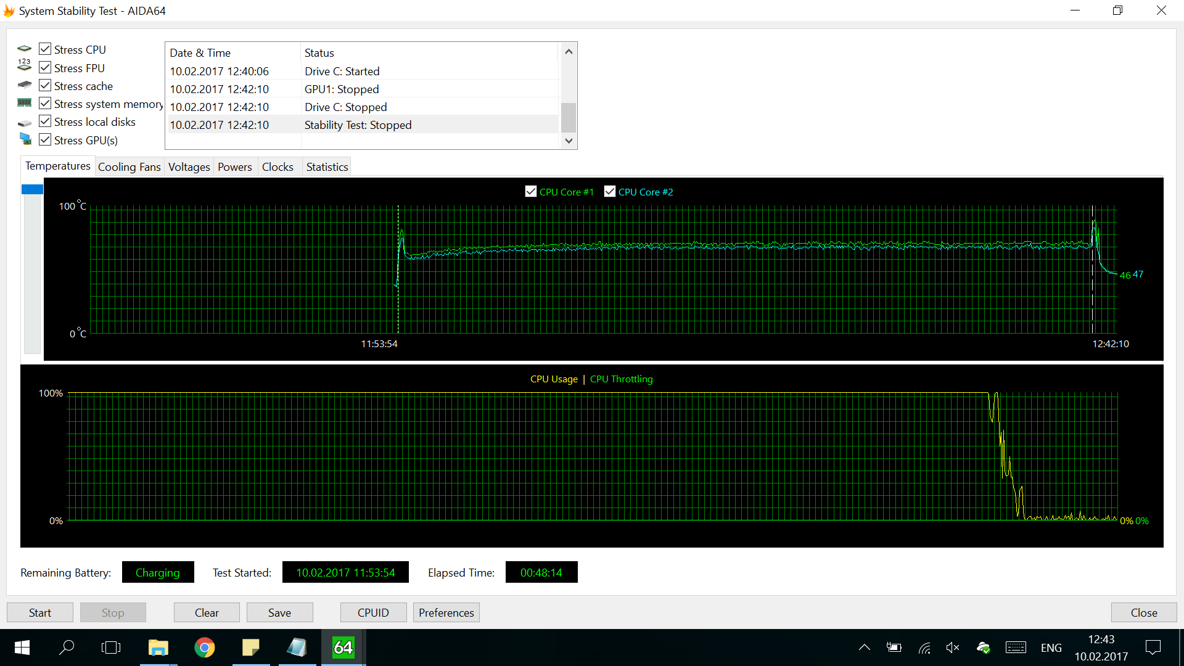Open taskbar search magnifier
Screen dimensions: 1184x666
[67, 647]
